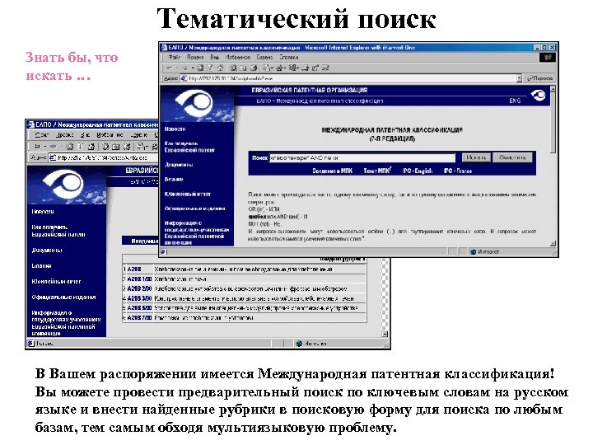Click Поиск keyword input field

point(362,157)
